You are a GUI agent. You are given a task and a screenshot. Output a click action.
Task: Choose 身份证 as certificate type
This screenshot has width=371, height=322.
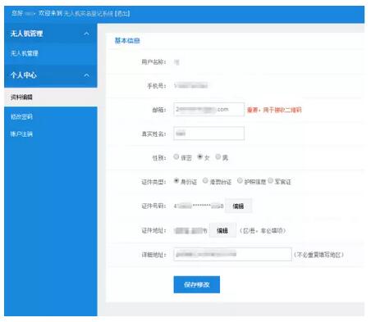176,181
